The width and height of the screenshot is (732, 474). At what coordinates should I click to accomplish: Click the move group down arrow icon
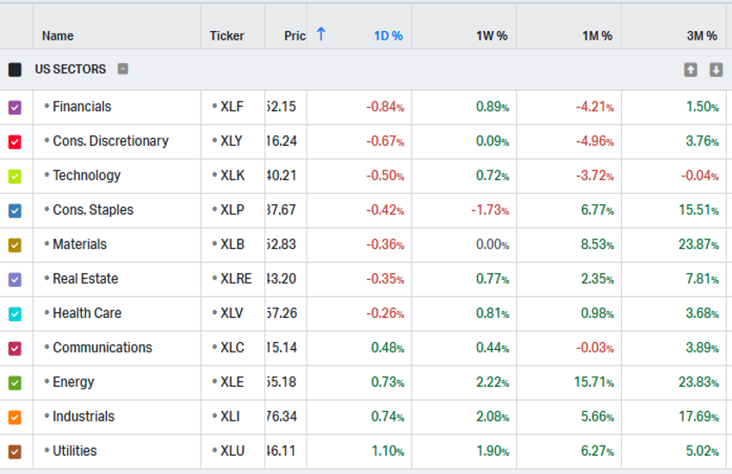[x=716, y=70]
